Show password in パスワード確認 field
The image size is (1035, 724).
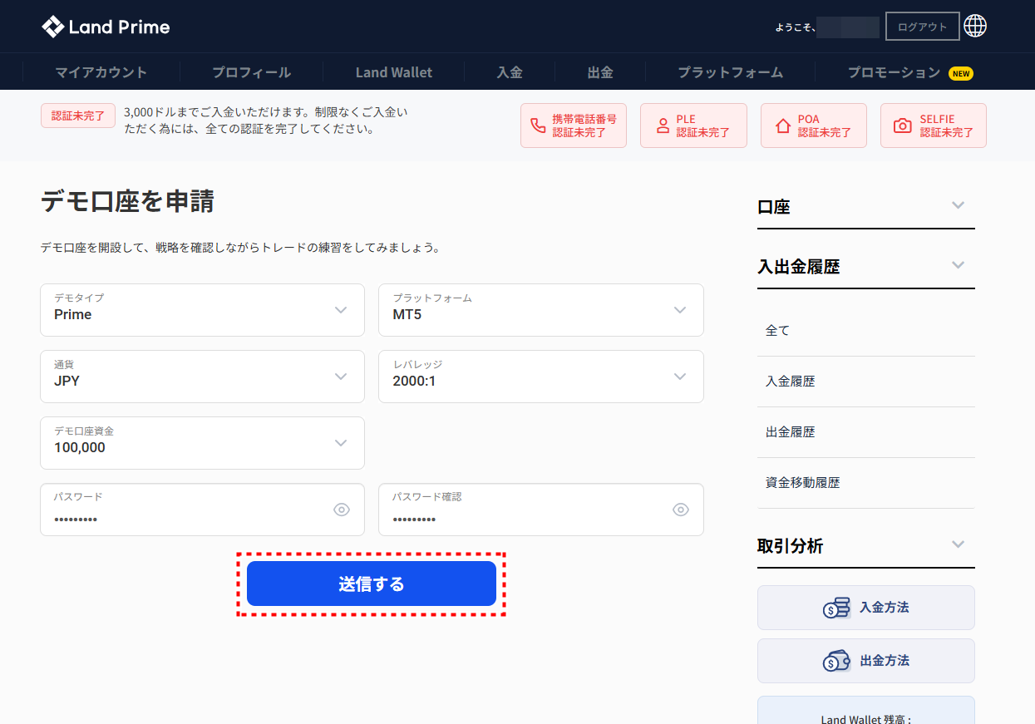point(681,510)
